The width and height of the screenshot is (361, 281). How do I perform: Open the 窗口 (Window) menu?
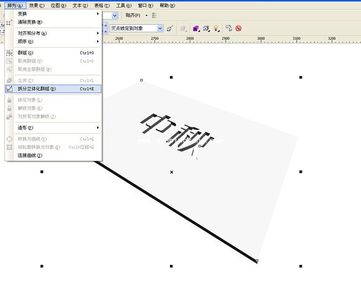(x=146, y=6)
